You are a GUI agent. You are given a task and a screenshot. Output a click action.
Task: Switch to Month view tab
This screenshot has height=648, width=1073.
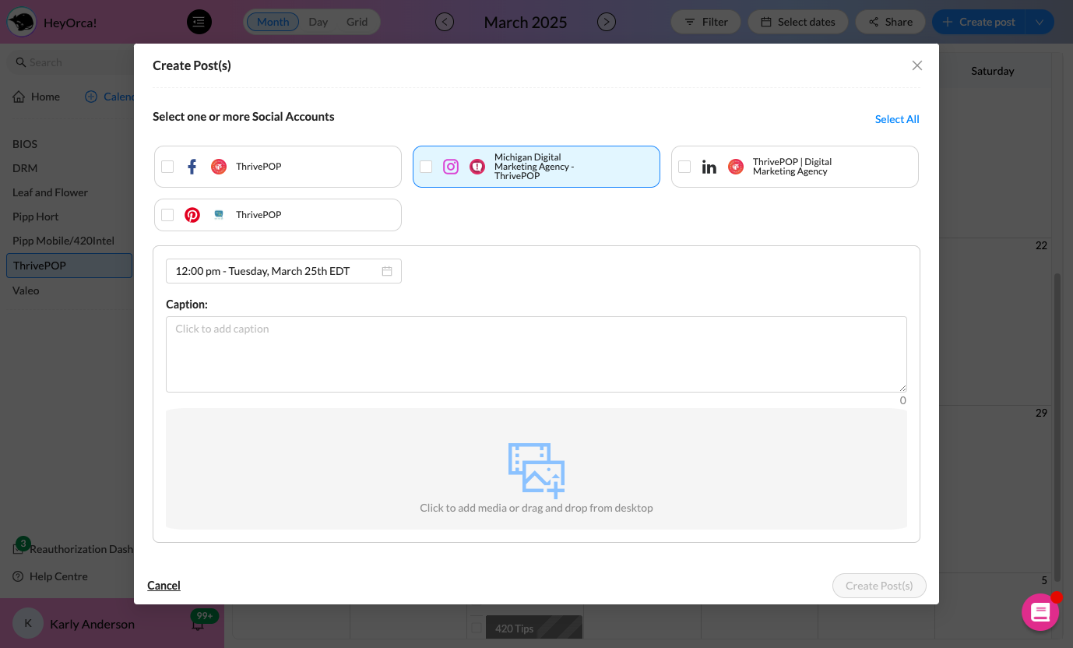273,22
